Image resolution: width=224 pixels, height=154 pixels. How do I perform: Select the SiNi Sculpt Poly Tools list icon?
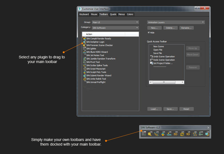click(x=84, y=72)
